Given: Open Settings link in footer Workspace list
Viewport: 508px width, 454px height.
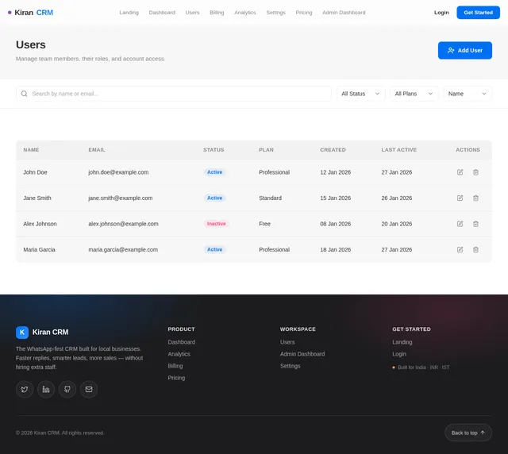Looking at the screenshot, I should (290, 366).
